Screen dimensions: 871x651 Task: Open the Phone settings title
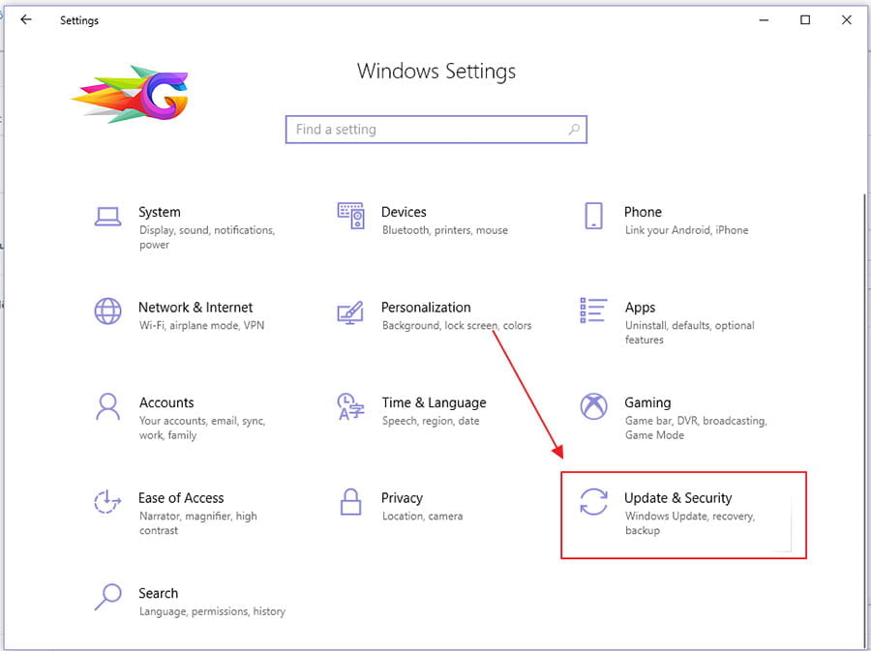click(x=643, y=212)
